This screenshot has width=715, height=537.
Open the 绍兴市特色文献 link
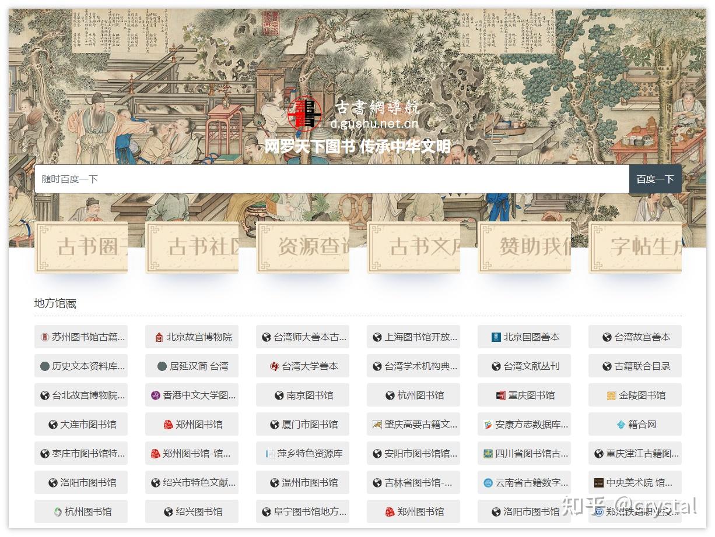[192, 483]
